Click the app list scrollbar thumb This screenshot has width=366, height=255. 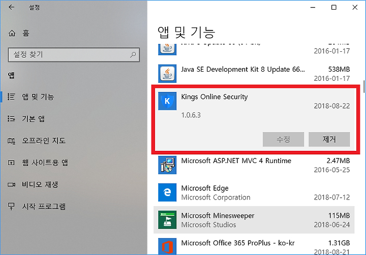[364, 86]
